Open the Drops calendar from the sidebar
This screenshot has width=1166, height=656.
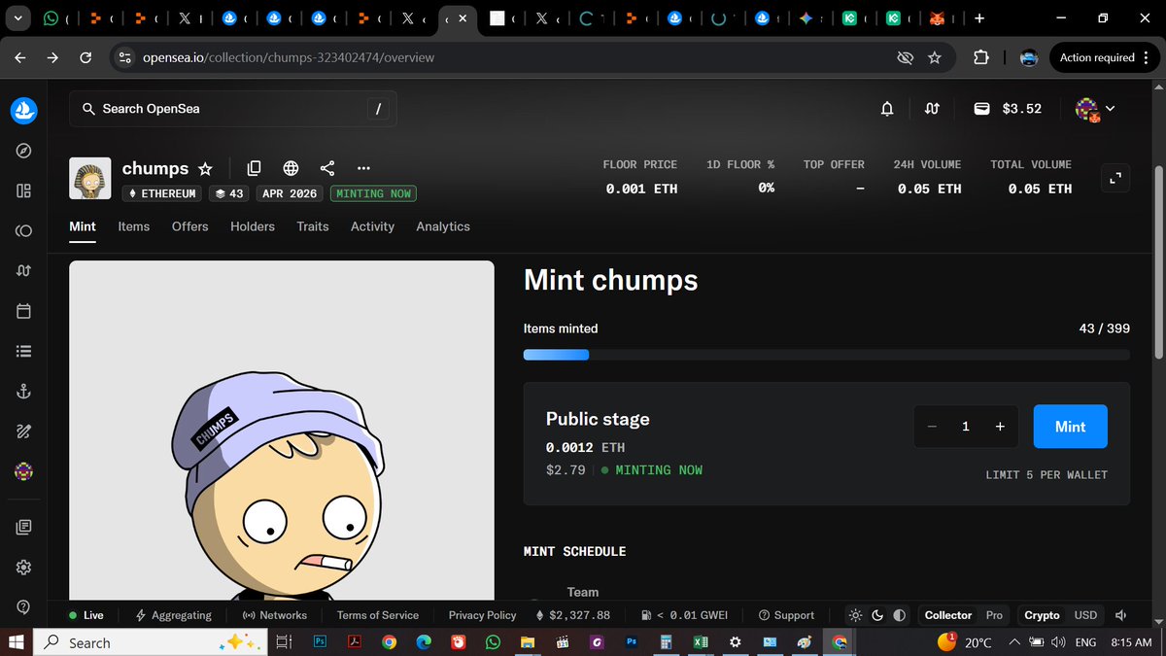[x=23, y=310]
